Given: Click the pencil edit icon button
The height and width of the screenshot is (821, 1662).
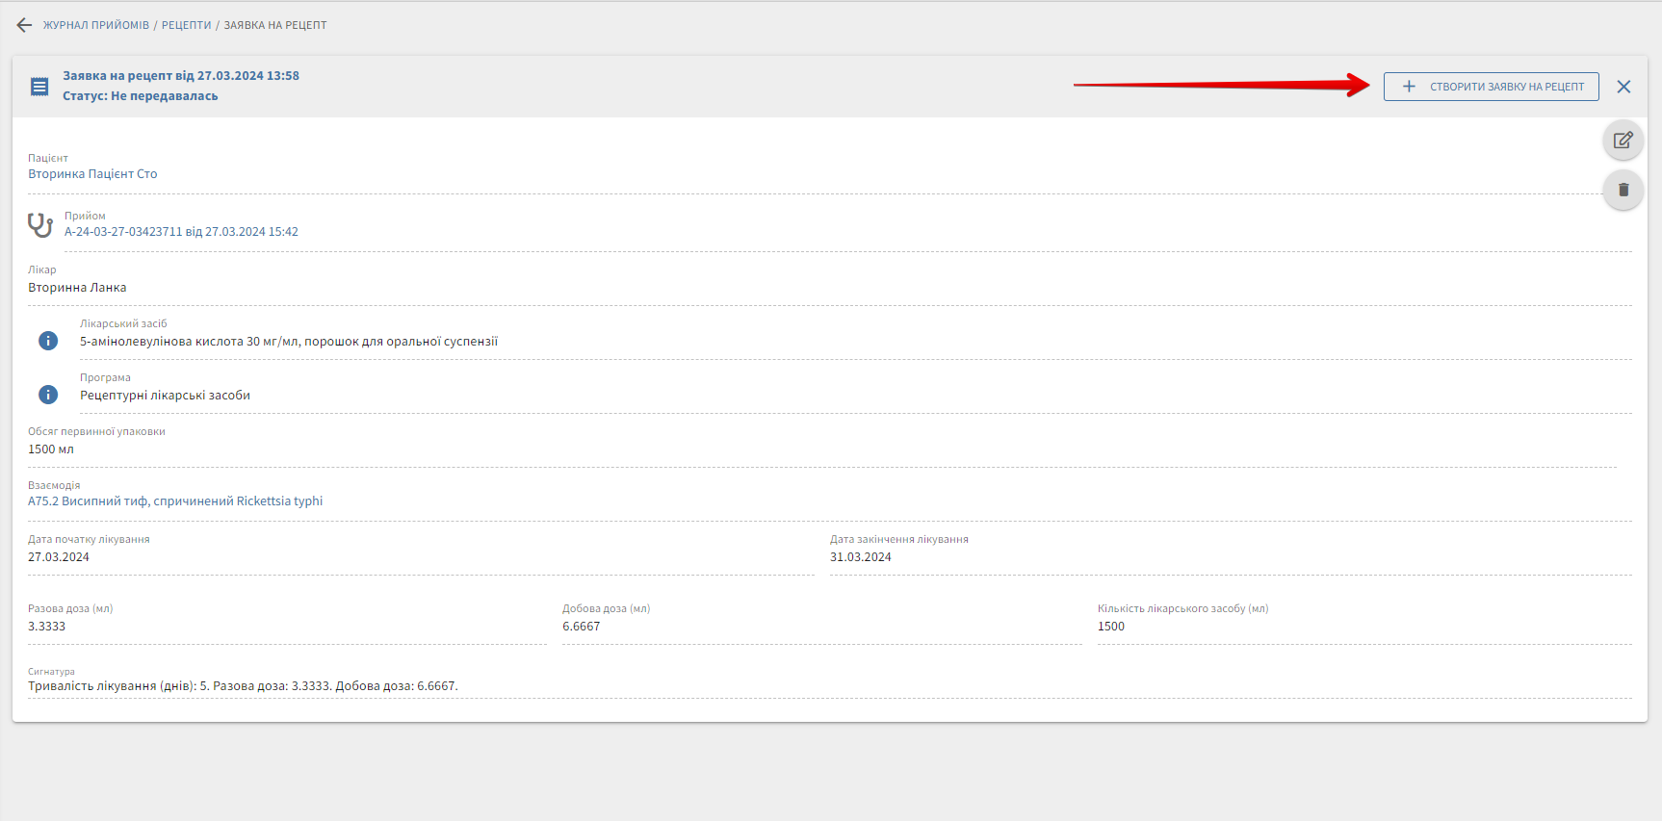Looking at the screenshot, I should pos(1623,141).
